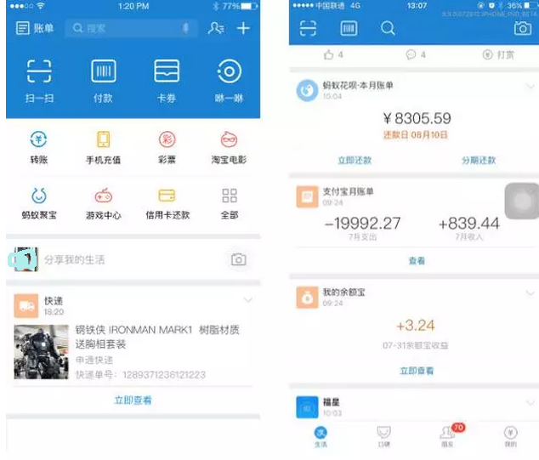
Task: Tap 立即还款 on the 花呗 bill
Action: (355, 160)
